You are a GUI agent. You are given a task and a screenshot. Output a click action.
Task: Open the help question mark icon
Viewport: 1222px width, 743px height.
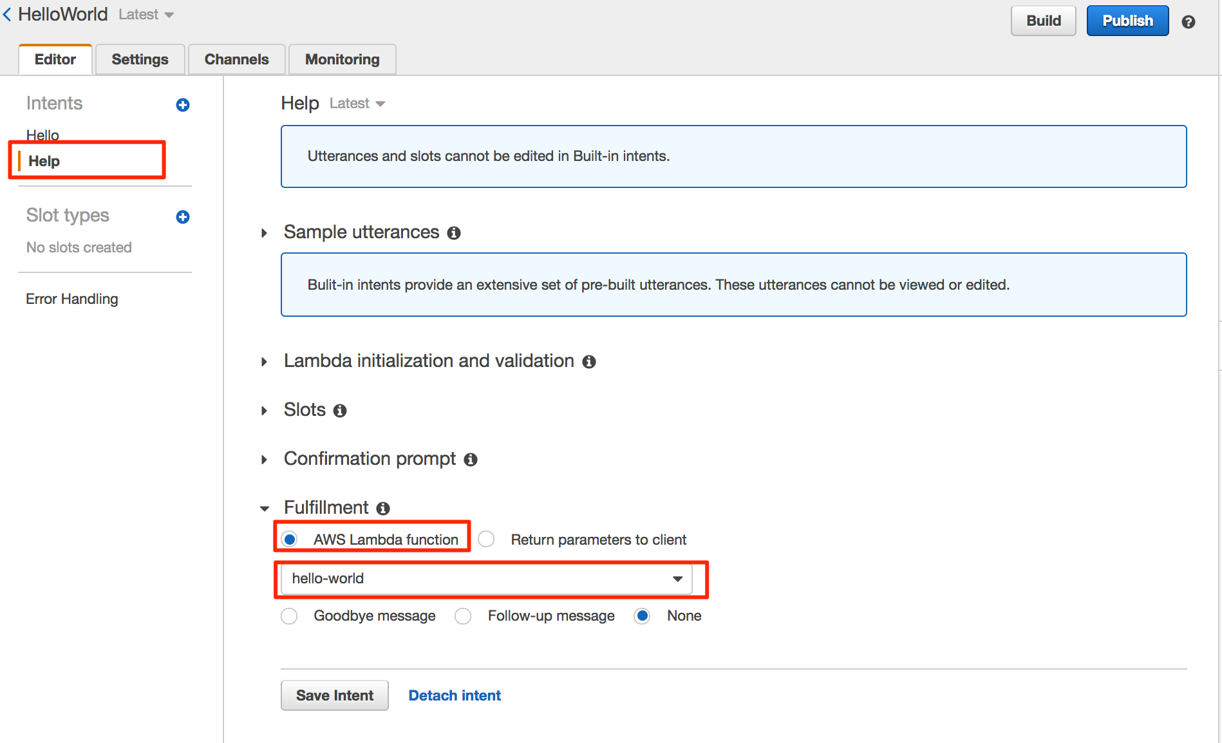point(1188,22)
